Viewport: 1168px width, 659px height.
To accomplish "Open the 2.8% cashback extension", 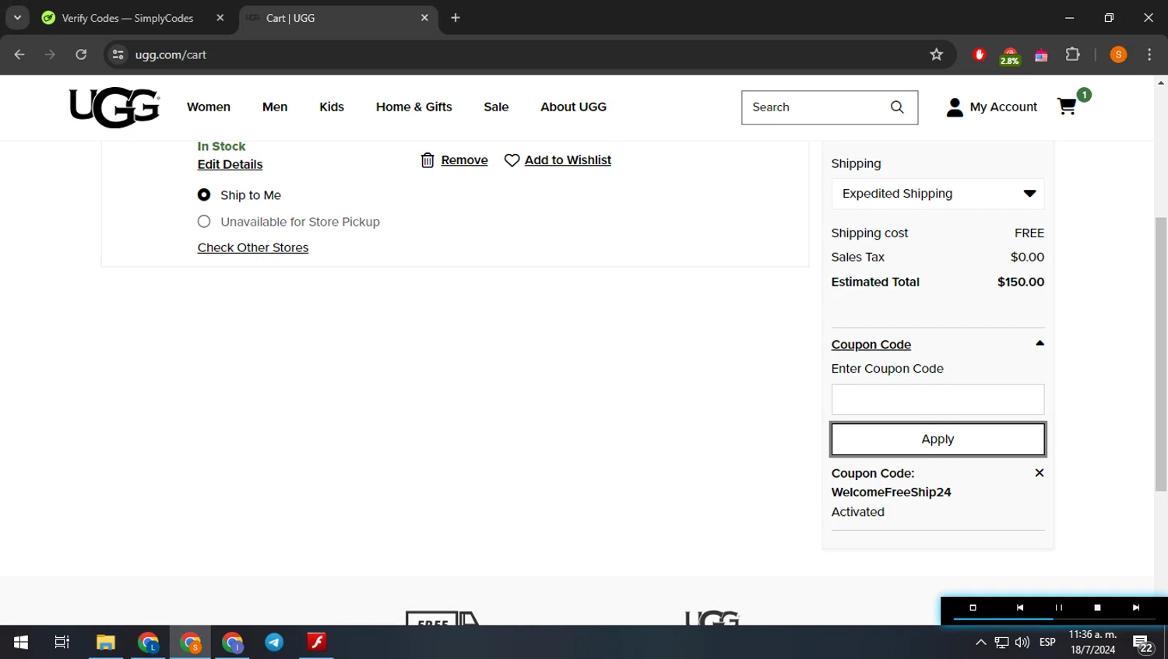I will (1010, 55).
